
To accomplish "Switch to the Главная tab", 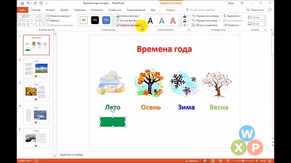I will click(x=36, y=10).
